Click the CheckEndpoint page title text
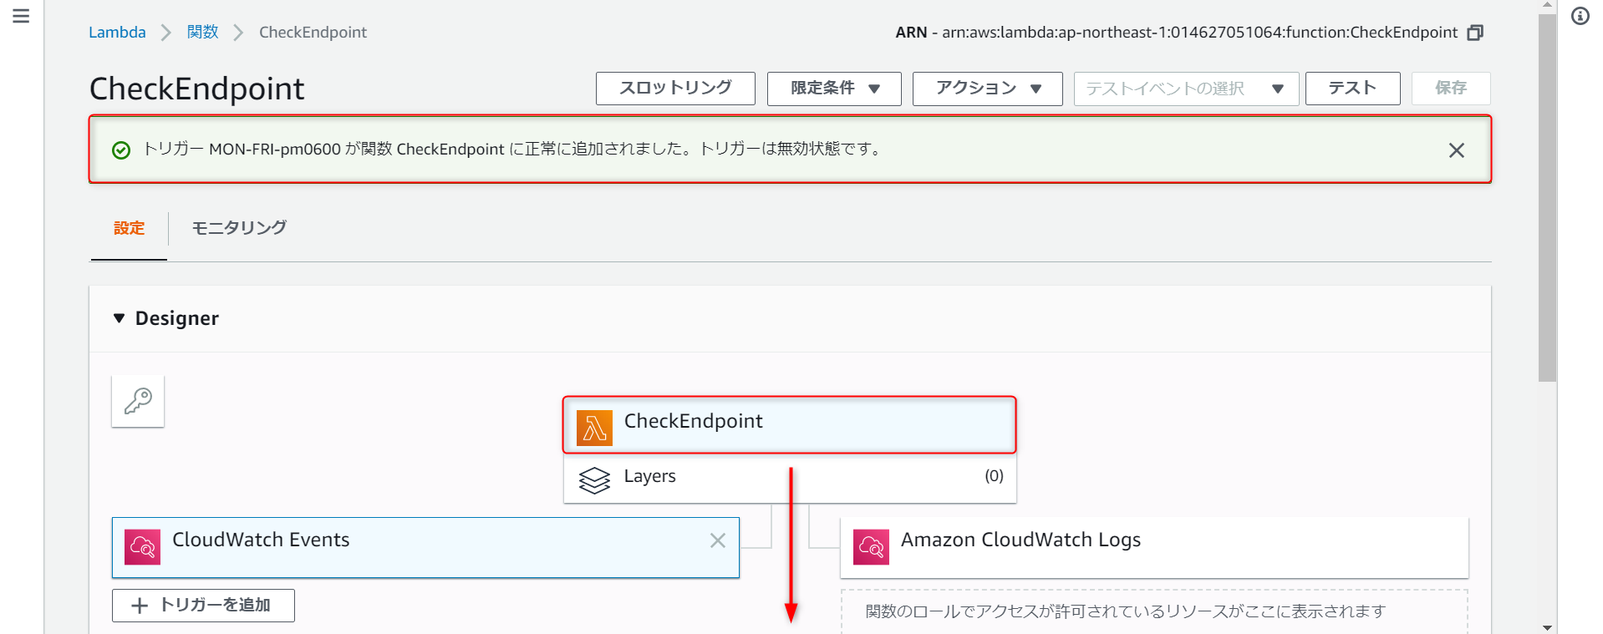The width and height of the screenshot is (1603, 634). [196, 89]
